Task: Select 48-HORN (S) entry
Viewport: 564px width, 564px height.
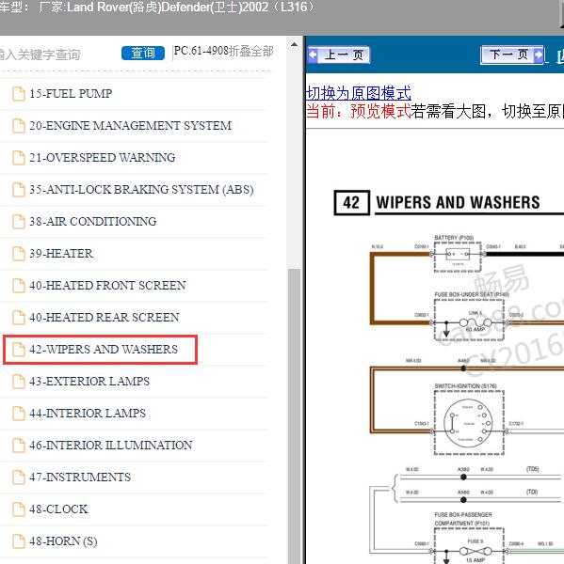Action: [x=63, y=541]
